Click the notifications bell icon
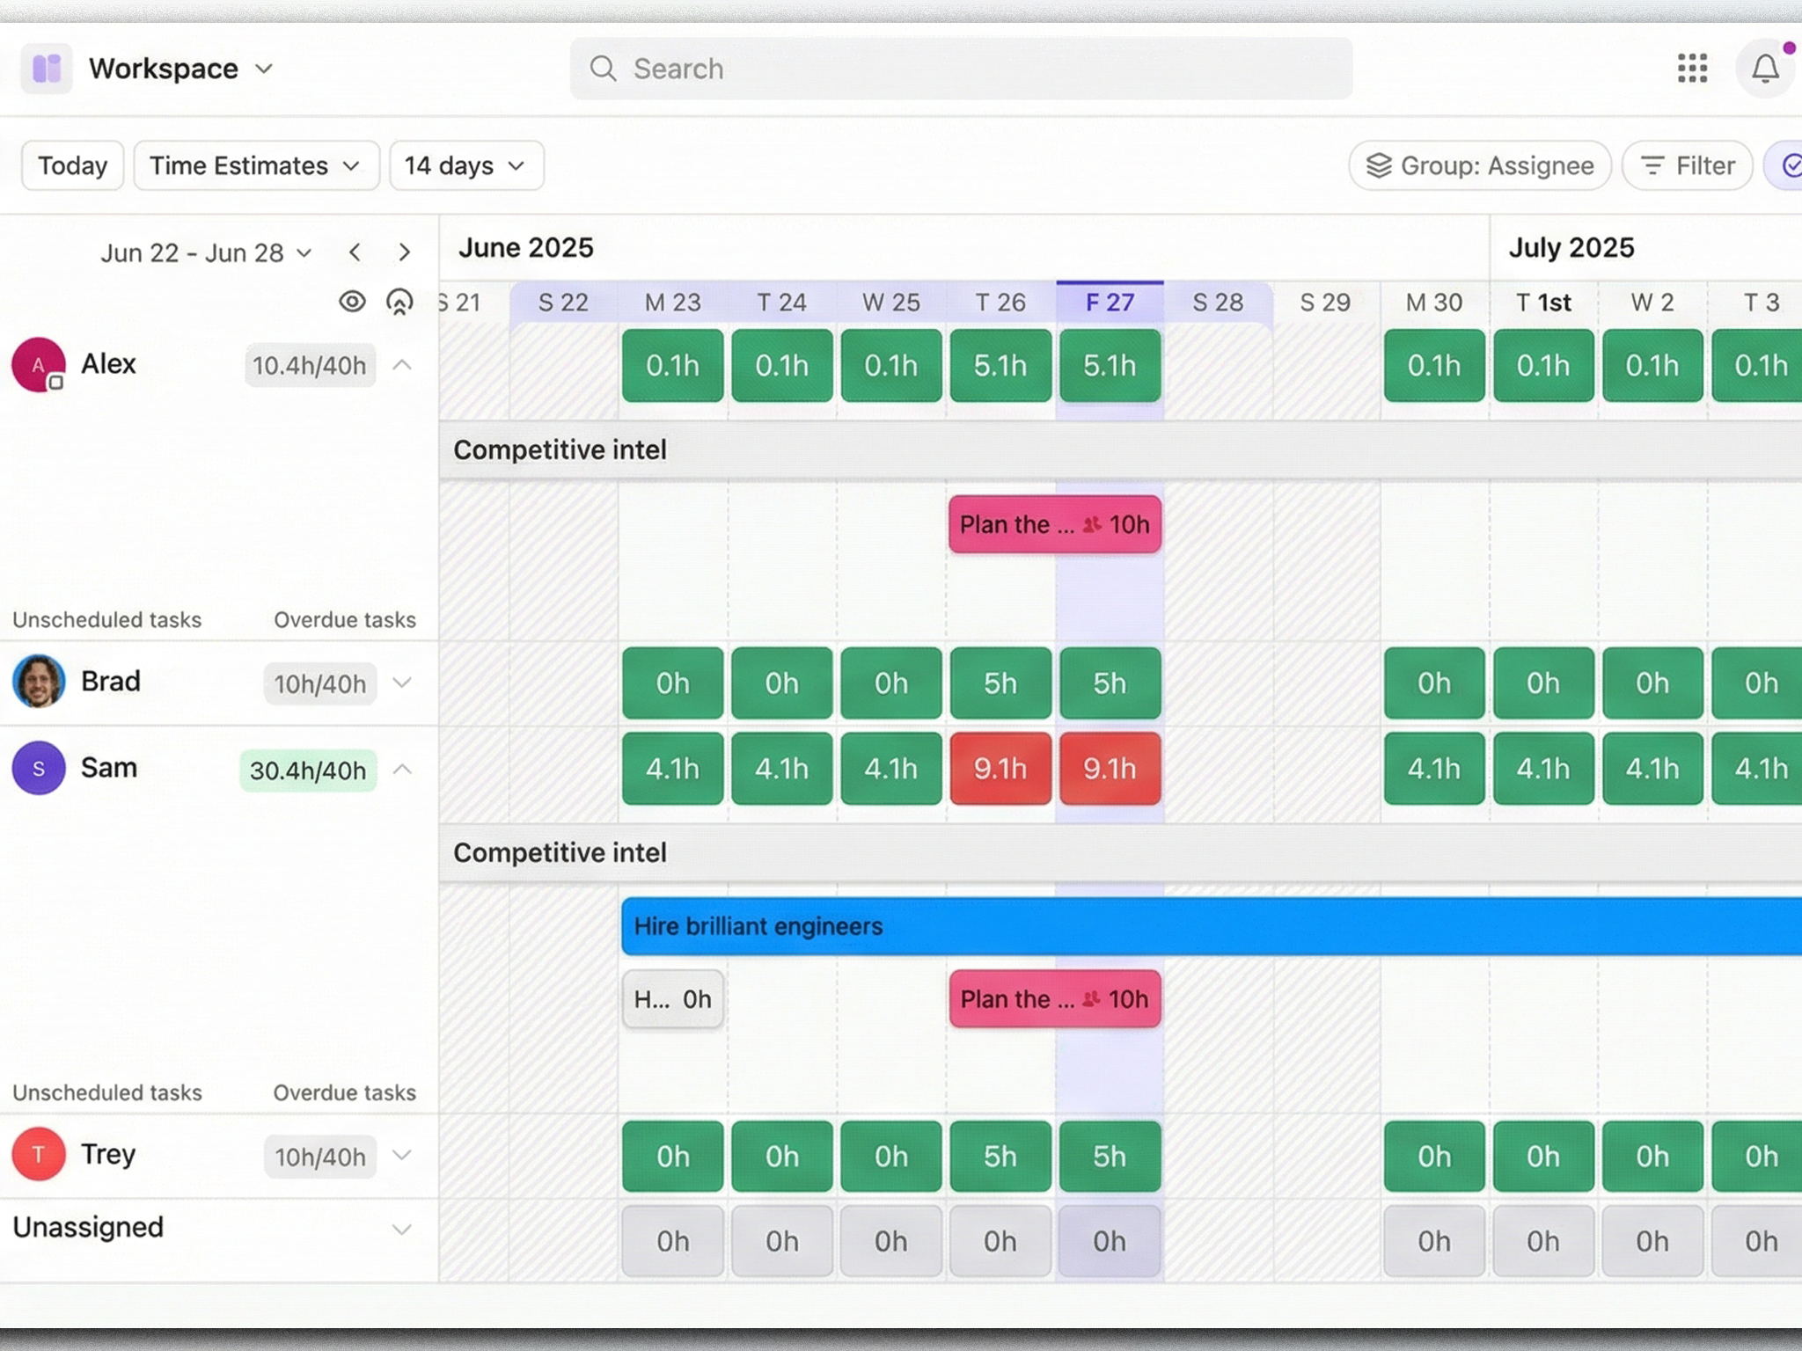 tap(1764, 69)
